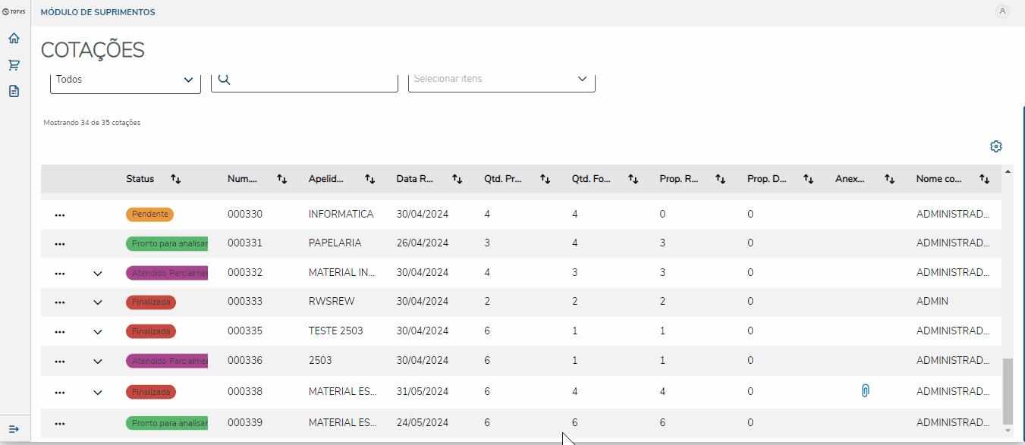Open the Todos filter dropdown
The height and width of the screenshot is (445, 1025).
point(125,80)
